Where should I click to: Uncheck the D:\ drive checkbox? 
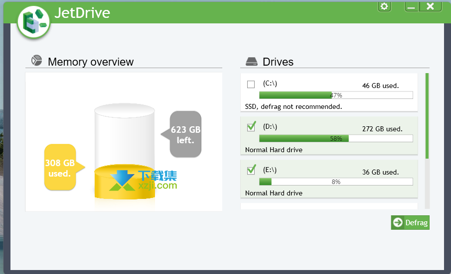pos(251,127)
